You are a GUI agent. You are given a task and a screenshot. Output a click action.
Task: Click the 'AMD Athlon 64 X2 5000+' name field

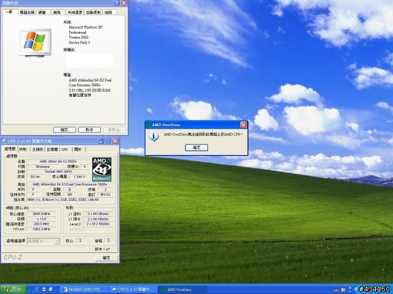point(58,161)
